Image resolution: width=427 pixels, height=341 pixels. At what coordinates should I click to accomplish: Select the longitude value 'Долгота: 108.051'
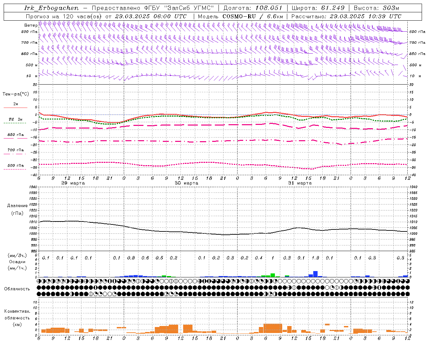[253, 8]
